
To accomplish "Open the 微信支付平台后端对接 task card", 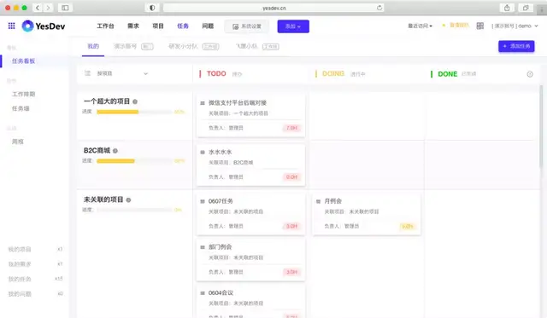I will [x=250, y=115].
